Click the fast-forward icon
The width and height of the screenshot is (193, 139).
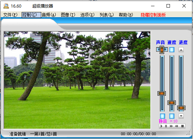tap(171, 126)
